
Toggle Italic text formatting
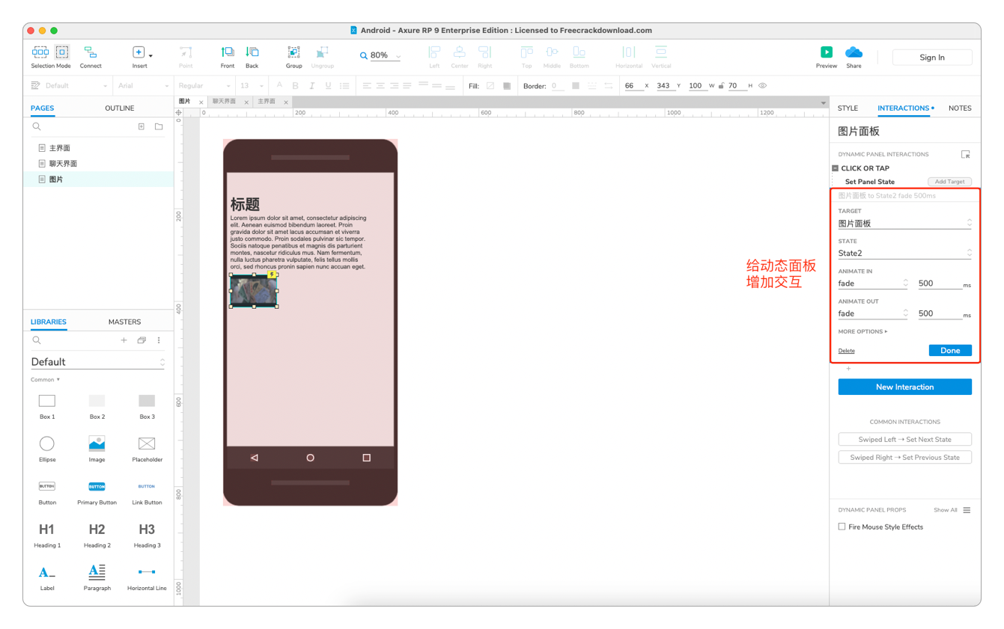[x=311, y=86]
